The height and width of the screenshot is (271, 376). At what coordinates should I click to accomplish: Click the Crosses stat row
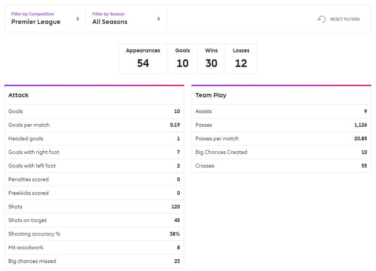[281, 166]
